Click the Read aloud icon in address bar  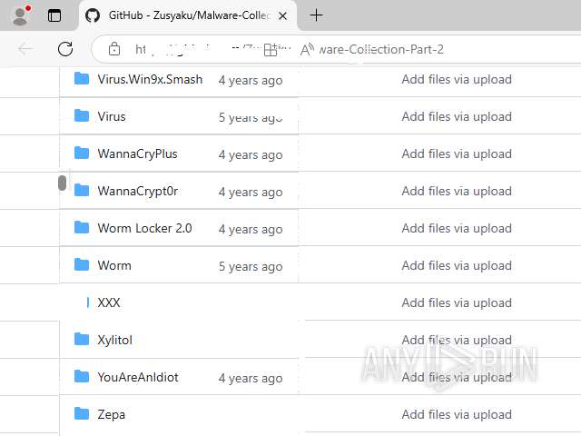point(307,49)
